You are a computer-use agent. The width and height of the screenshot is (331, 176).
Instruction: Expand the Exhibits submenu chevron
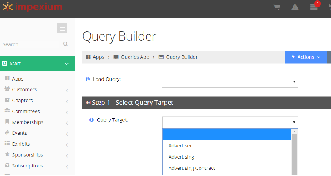click(x=67, y=145)
